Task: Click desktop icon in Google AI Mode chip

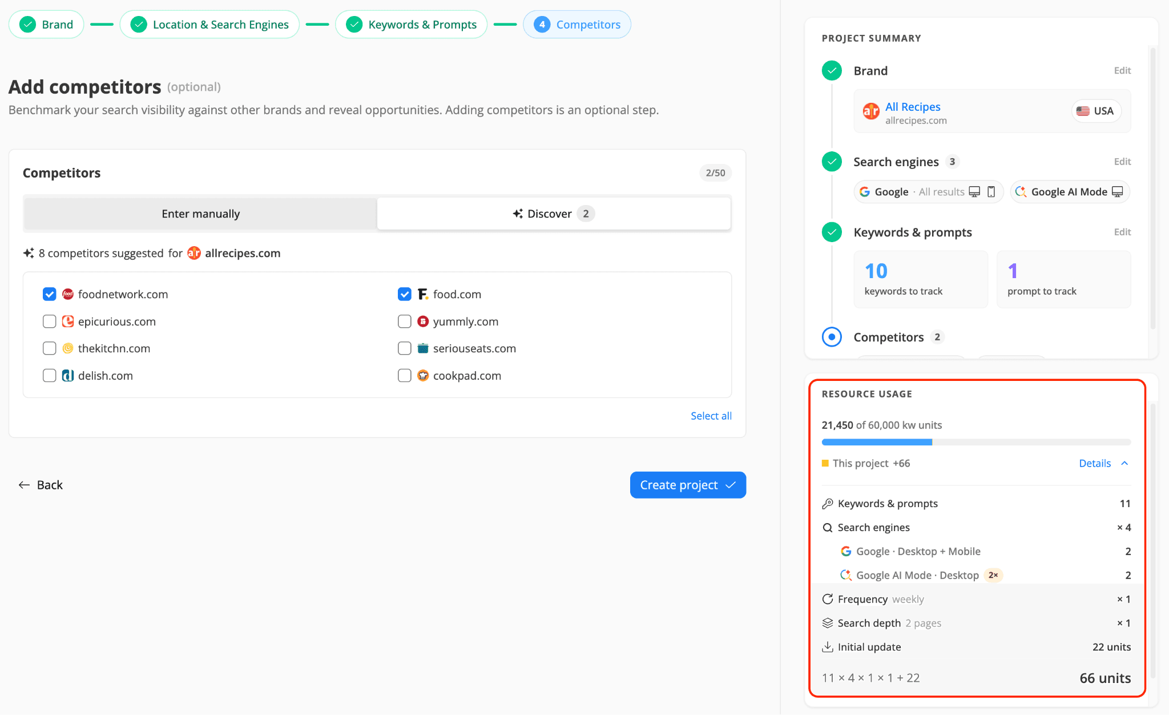Action: [1118, 192]
